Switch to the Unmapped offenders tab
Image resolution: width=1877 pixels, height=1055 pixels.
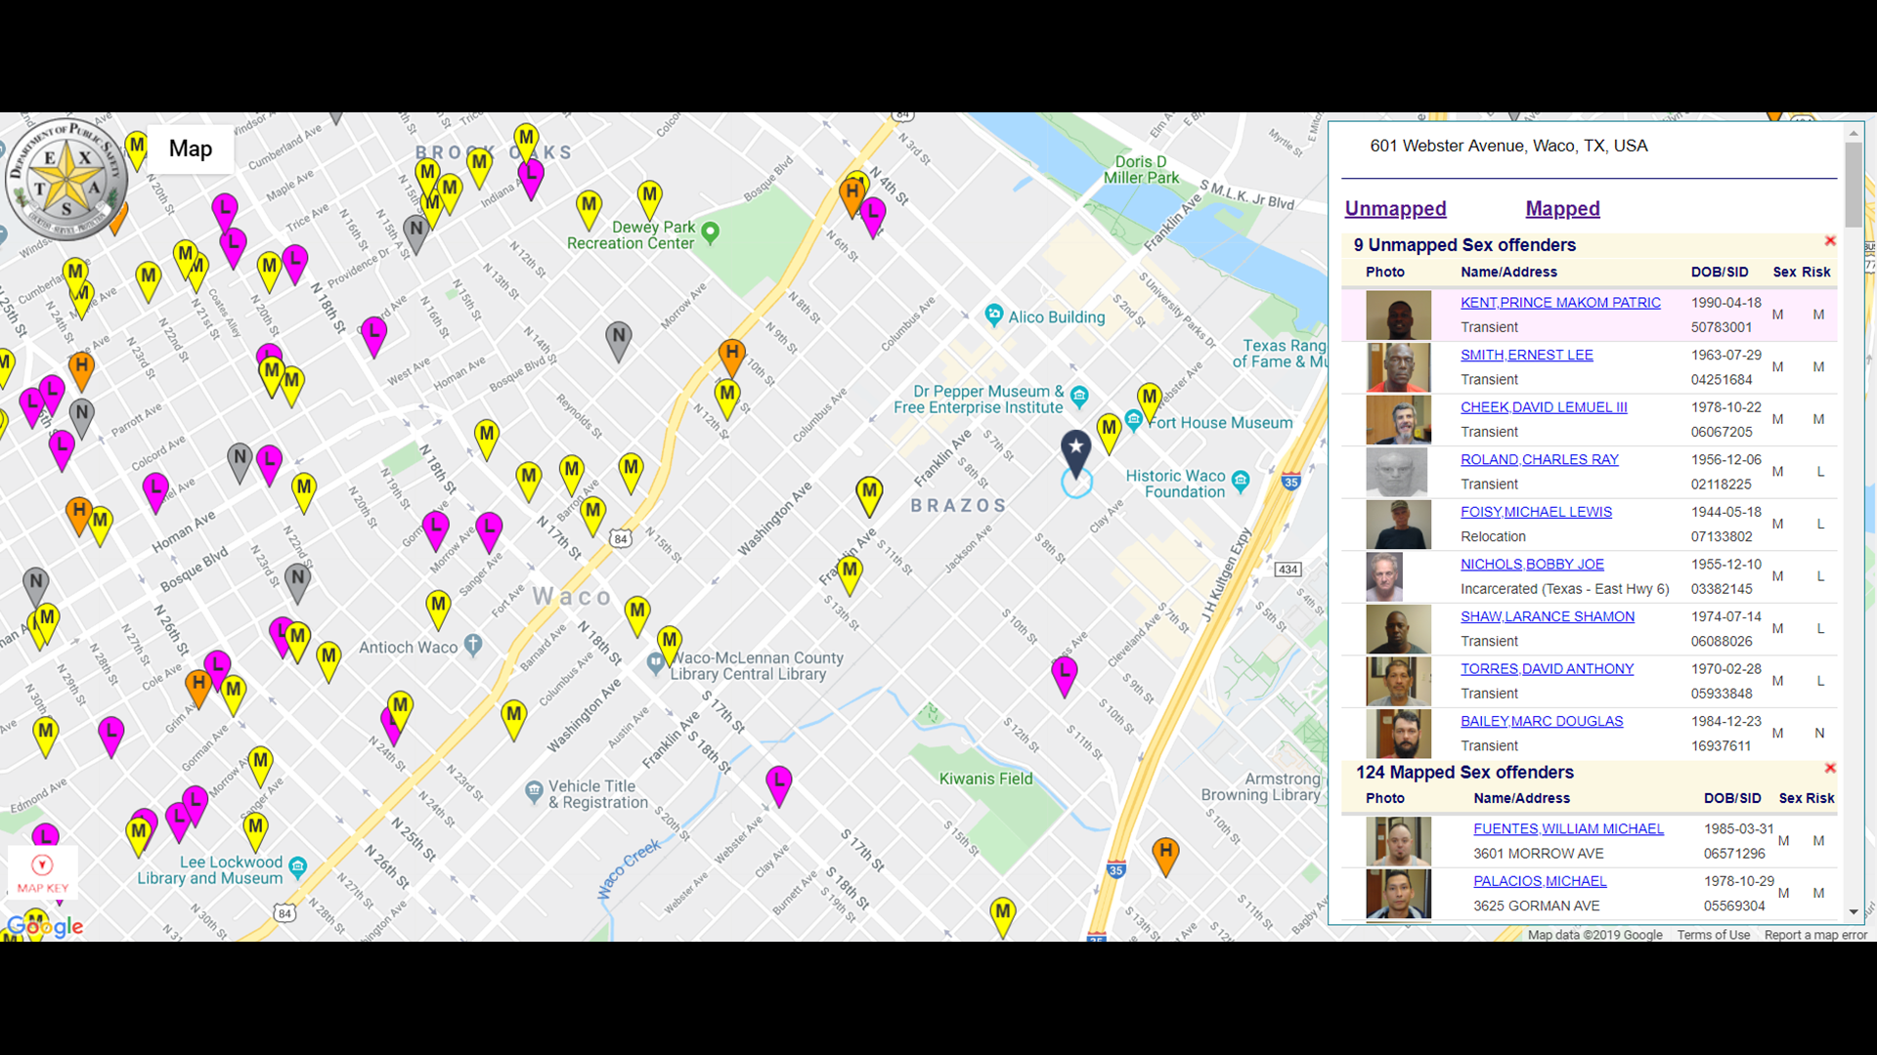(x=1395, y=209)
